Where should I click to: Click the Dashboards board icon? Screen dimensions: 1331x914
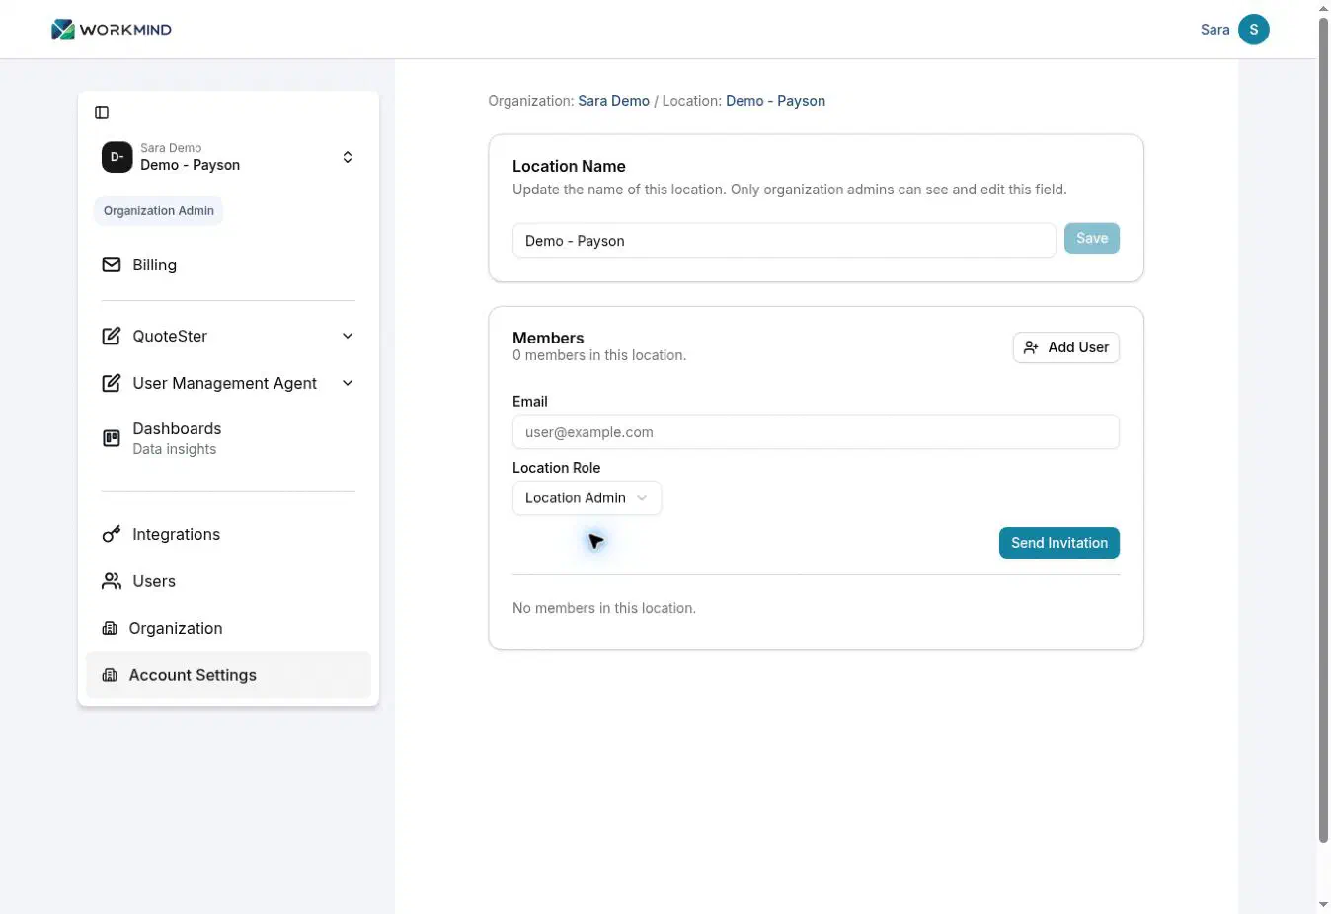pyautogui.click(x=112, y=438)
